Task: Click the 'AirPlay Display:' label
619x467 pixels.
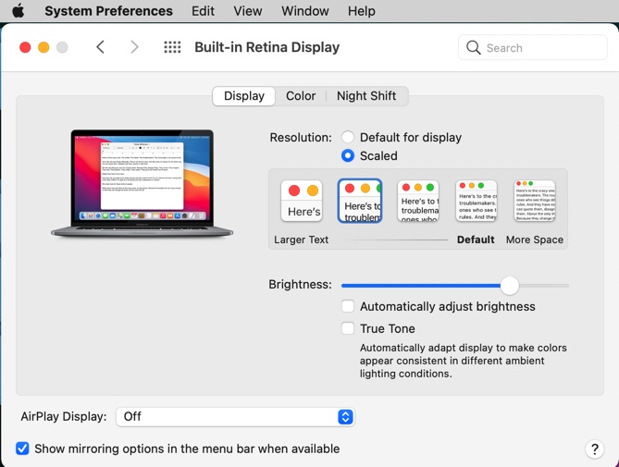Action: tap(64, 416)
